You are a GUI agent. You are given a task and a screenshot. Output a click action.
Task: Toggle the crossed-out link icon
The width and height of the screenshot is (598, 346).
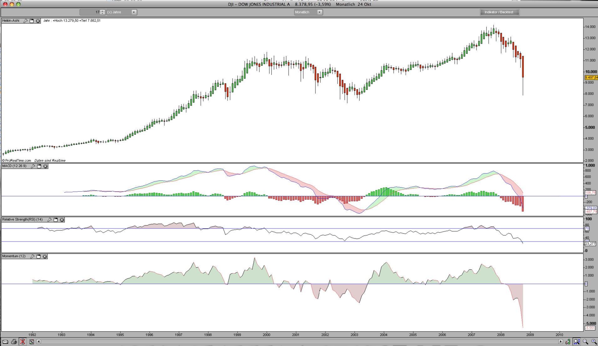coord(23,342)
